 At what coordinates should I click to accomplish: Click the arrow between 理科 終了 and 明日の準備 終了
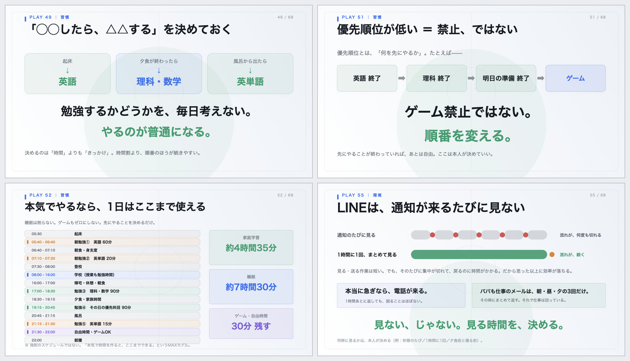click(471, 78)
